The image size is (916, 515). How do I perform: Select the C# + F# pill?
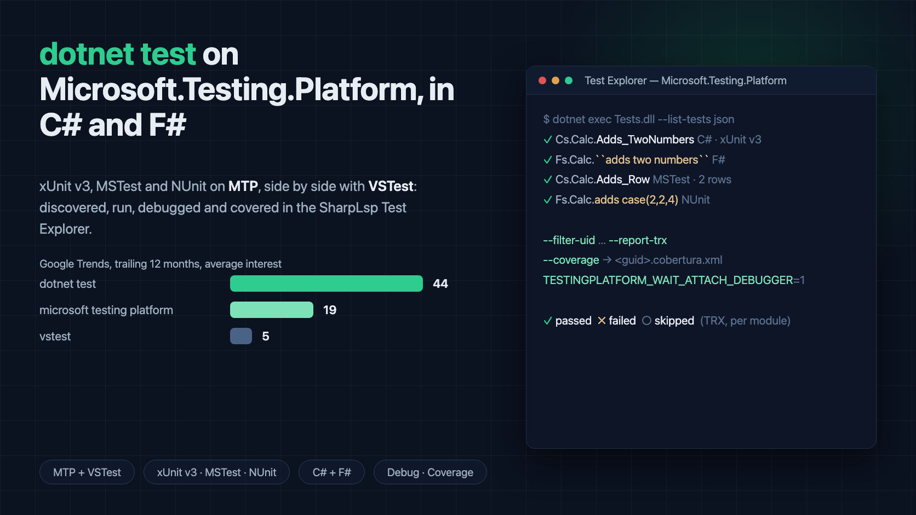tap(331, 472)
